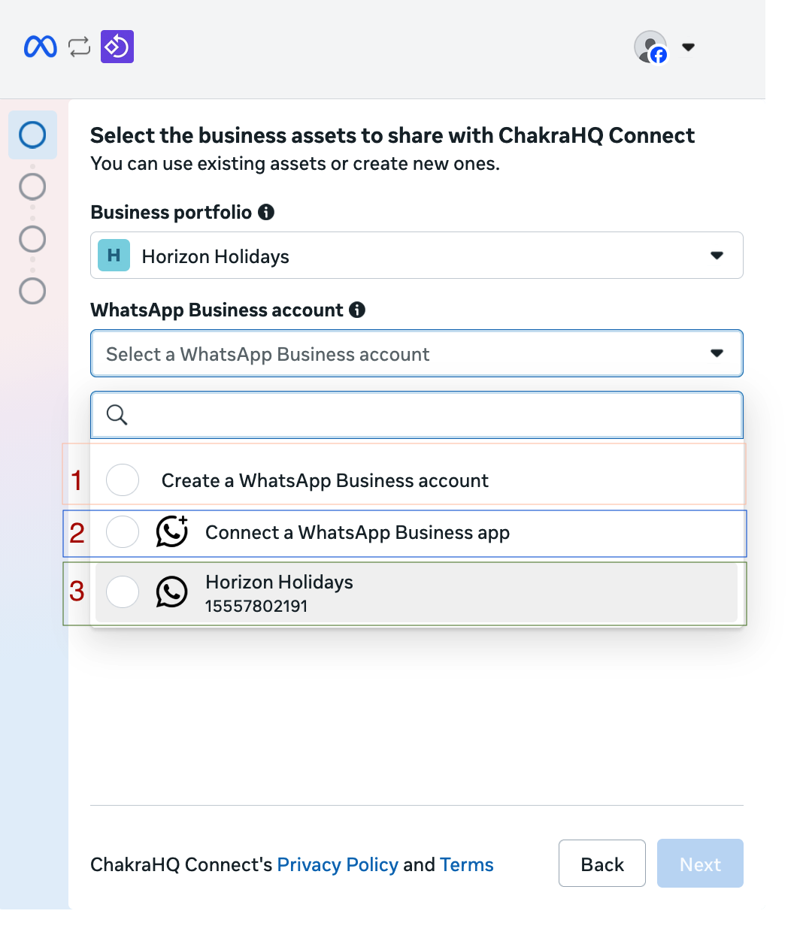Screen dimensions: 803x935
Task: Go to the first setup step indicator
Action: (x=32, y=135)
